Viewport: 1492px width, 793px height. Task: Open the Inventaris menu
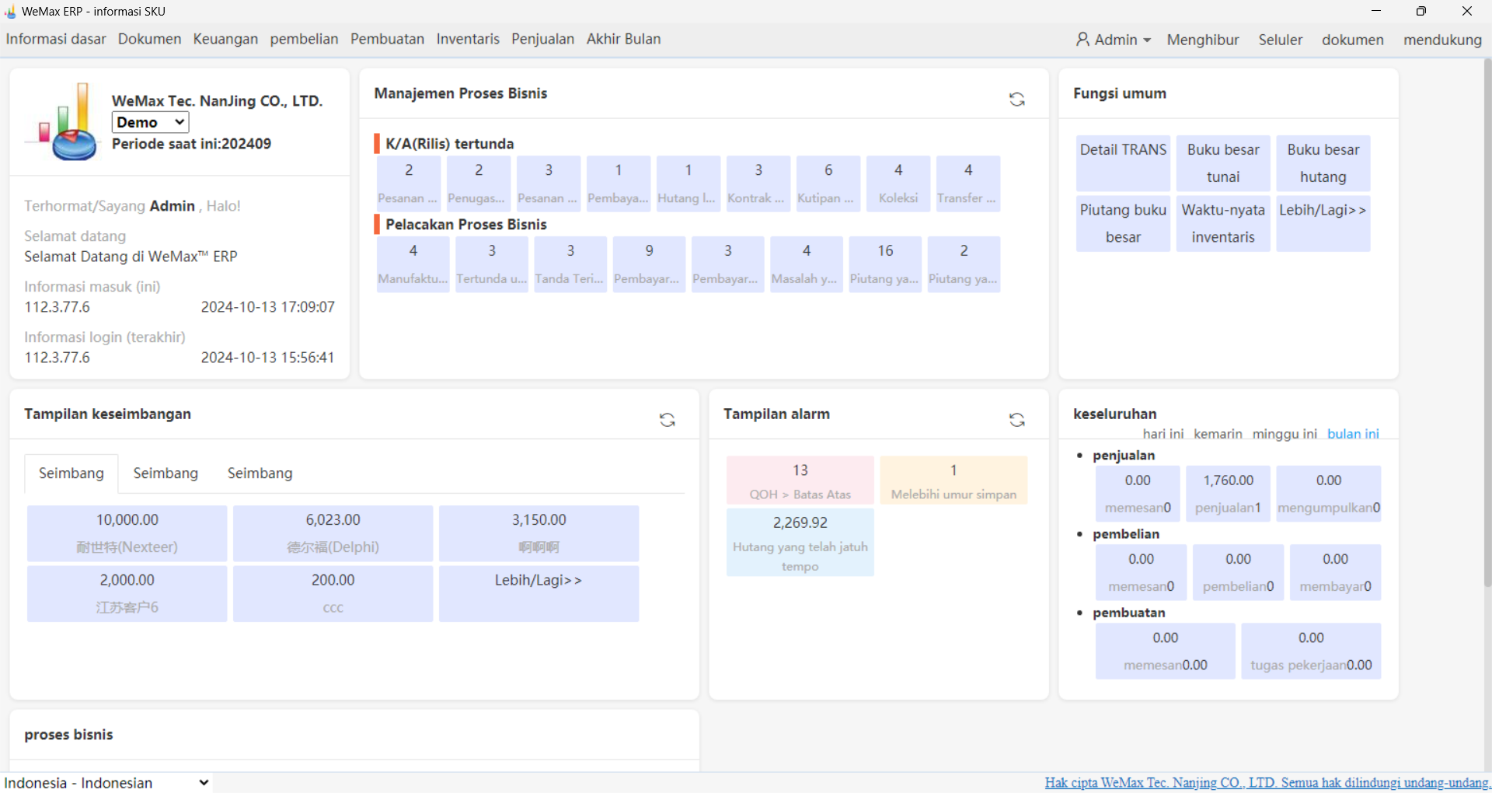(468, 39)
